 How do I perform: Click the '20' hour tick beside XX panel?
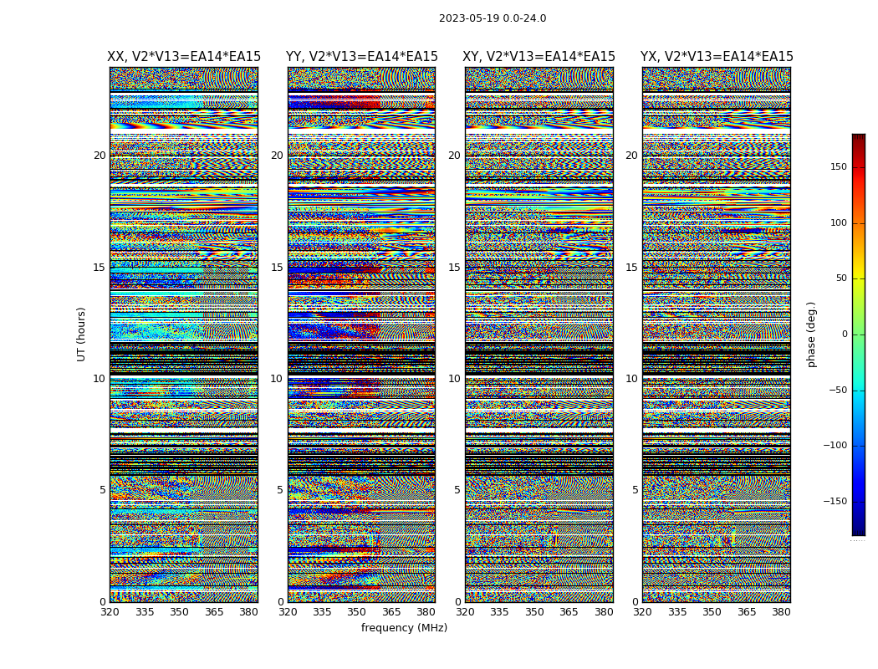pos(100,156)
